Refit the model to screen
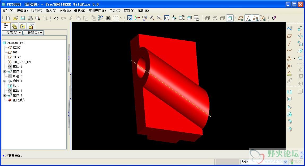 pos(167,18)
